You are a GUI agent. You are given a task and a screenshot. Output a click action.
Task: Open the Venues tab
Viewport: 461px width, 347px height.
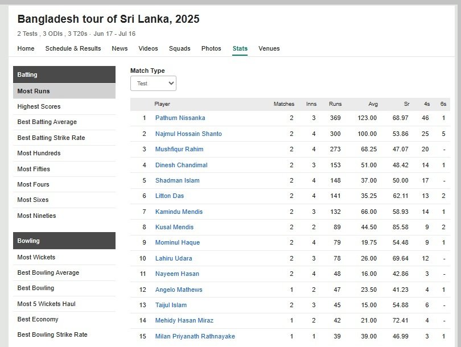[269, 48]
